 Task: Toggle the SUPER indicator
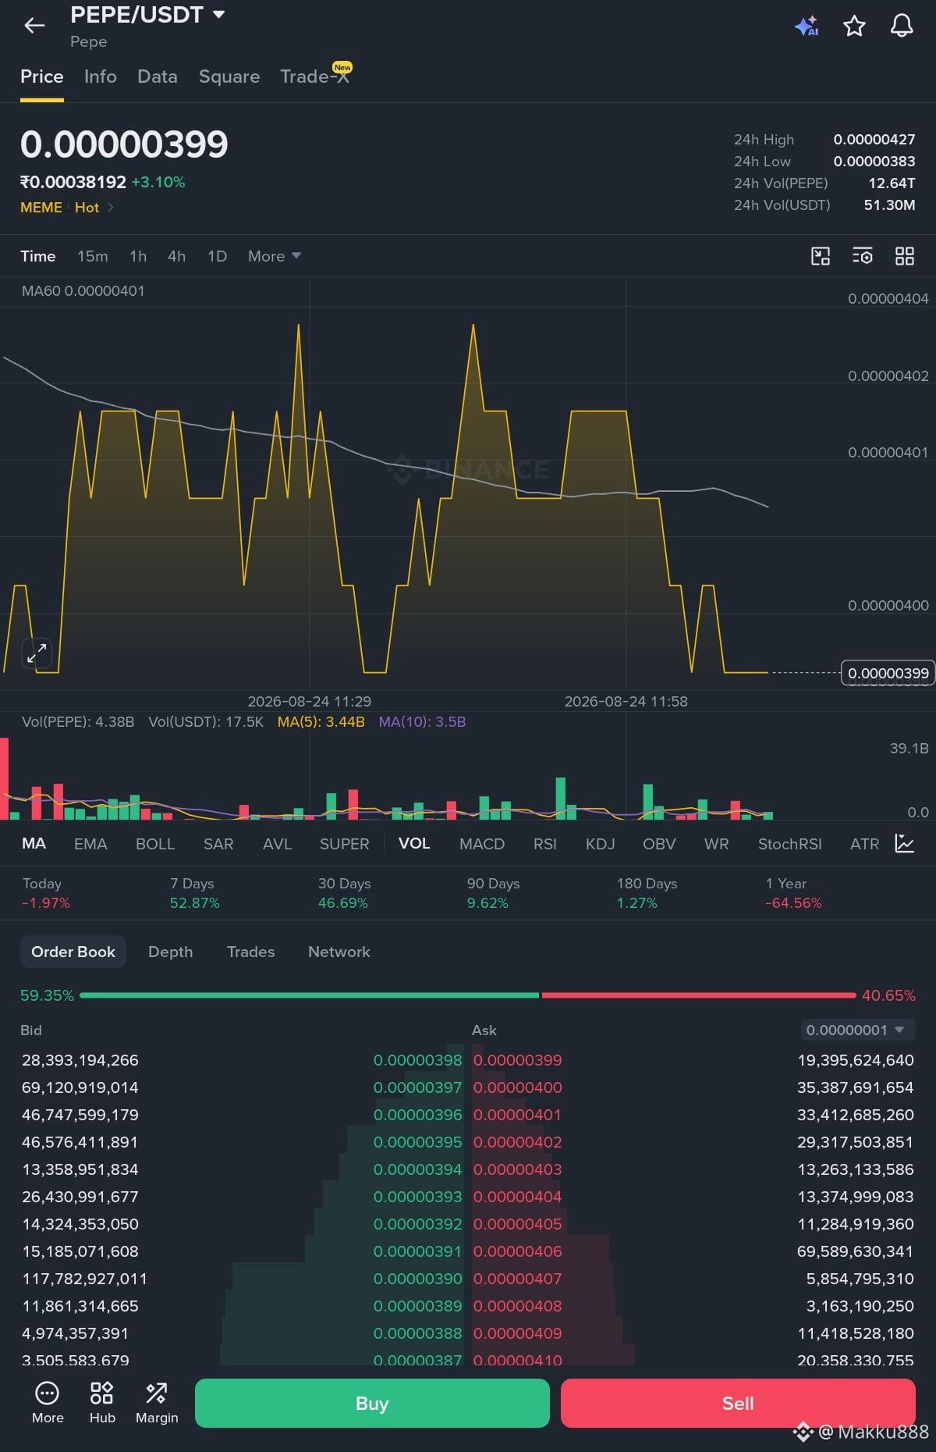click(345, 844)
